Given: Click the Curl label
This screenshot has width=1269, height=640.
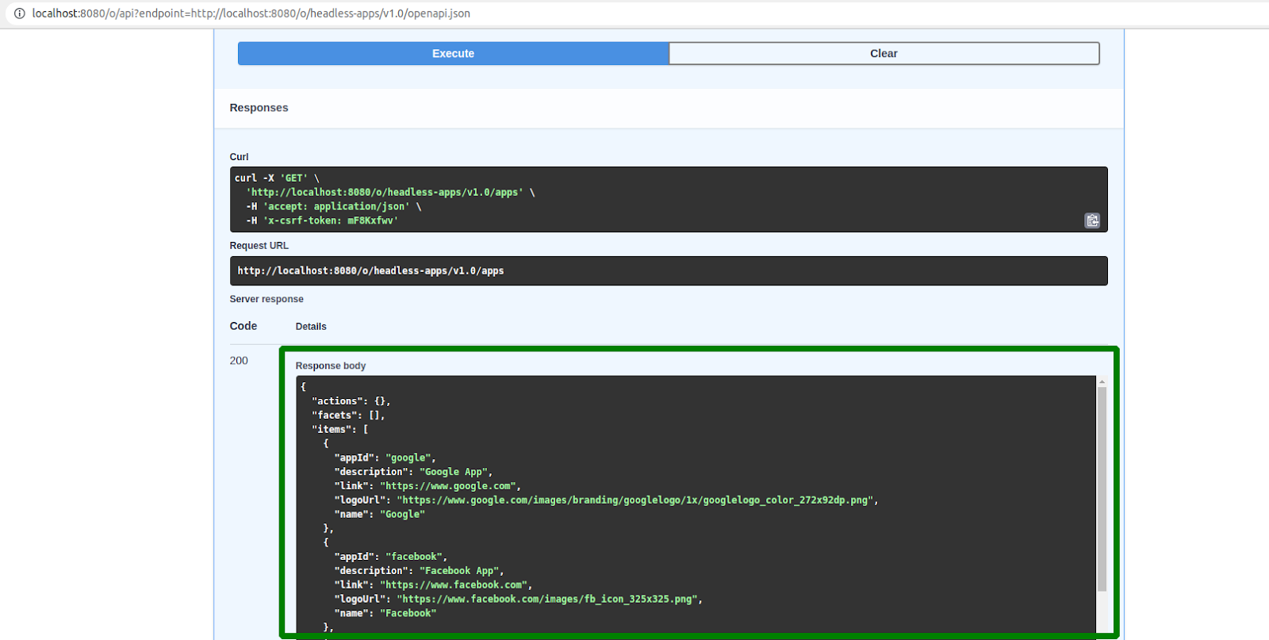Looking at the screenshot, I should pos(239,157).
